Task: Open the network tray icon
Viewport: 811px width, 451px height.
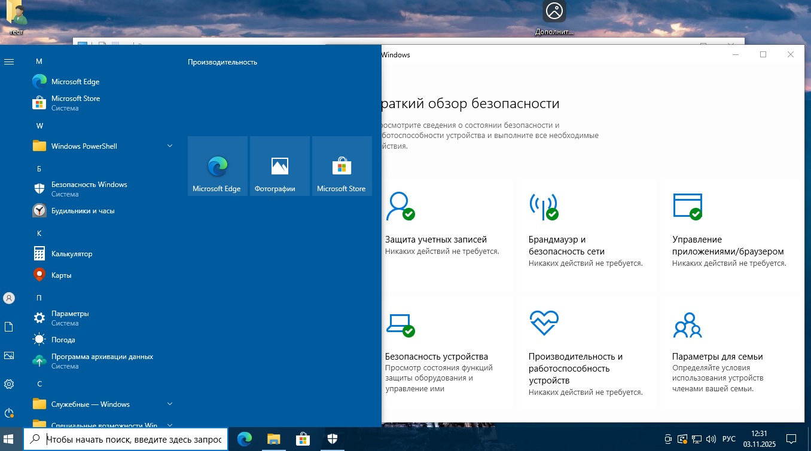Action: tap(697, 439)
